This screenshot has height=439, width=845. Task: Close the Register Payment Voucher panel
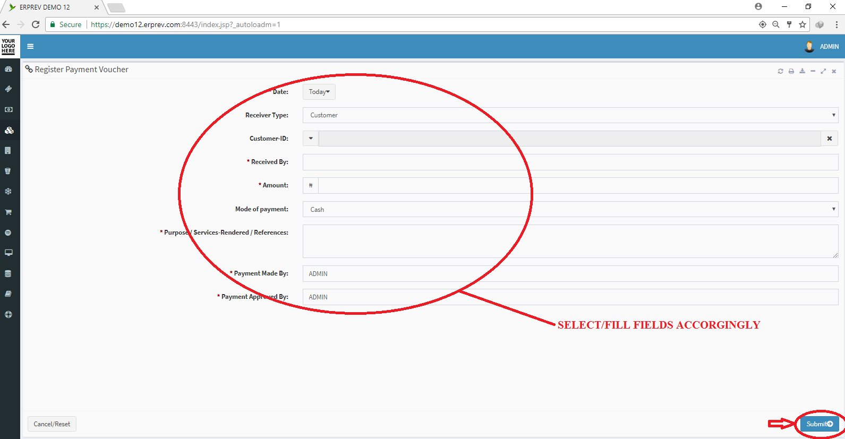[x=834, y=71]
